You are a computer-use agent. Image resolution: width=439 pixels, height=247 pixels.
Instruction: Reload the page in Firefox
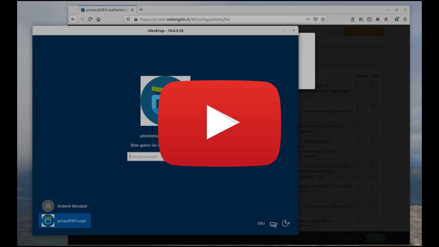click(90, 19)
